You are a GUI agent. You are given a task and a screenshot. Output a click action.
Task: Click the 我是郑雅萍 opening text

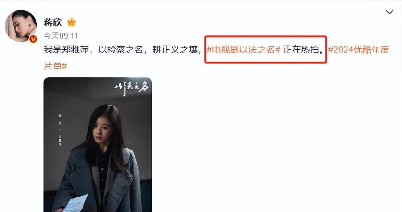tap(66, 50)
